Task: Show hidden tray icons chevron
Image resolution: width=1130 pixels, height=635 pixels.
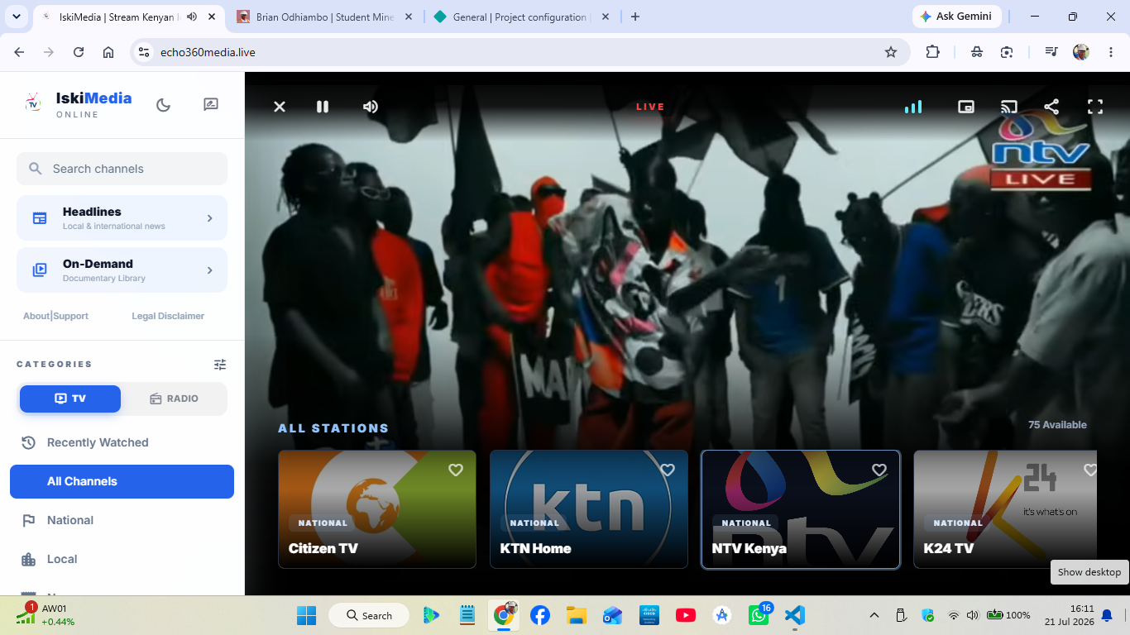Action: coord(874,615)
